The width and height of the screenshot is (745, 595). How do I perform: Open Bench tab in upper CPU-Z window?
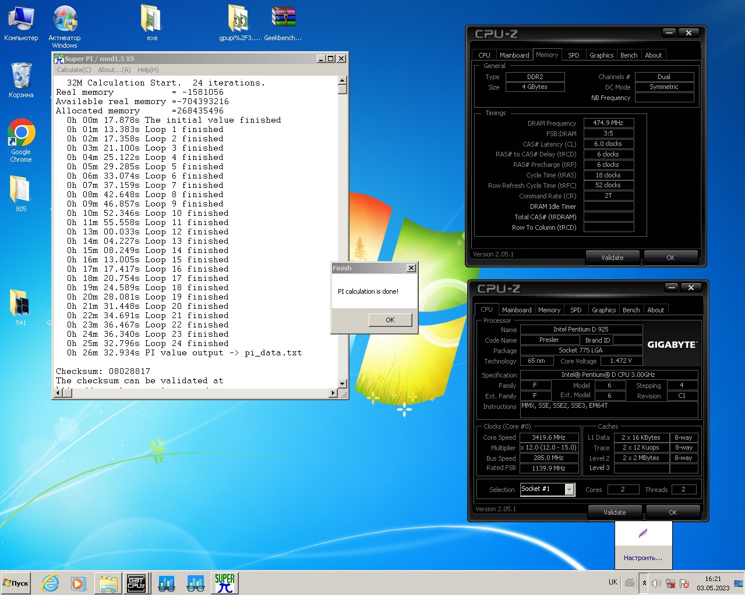pyautogui.click(x=629, y=55)
